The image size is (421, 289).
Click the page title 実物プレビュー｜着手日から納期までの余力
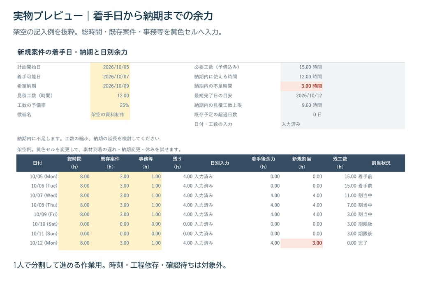[x=113, y=16]
